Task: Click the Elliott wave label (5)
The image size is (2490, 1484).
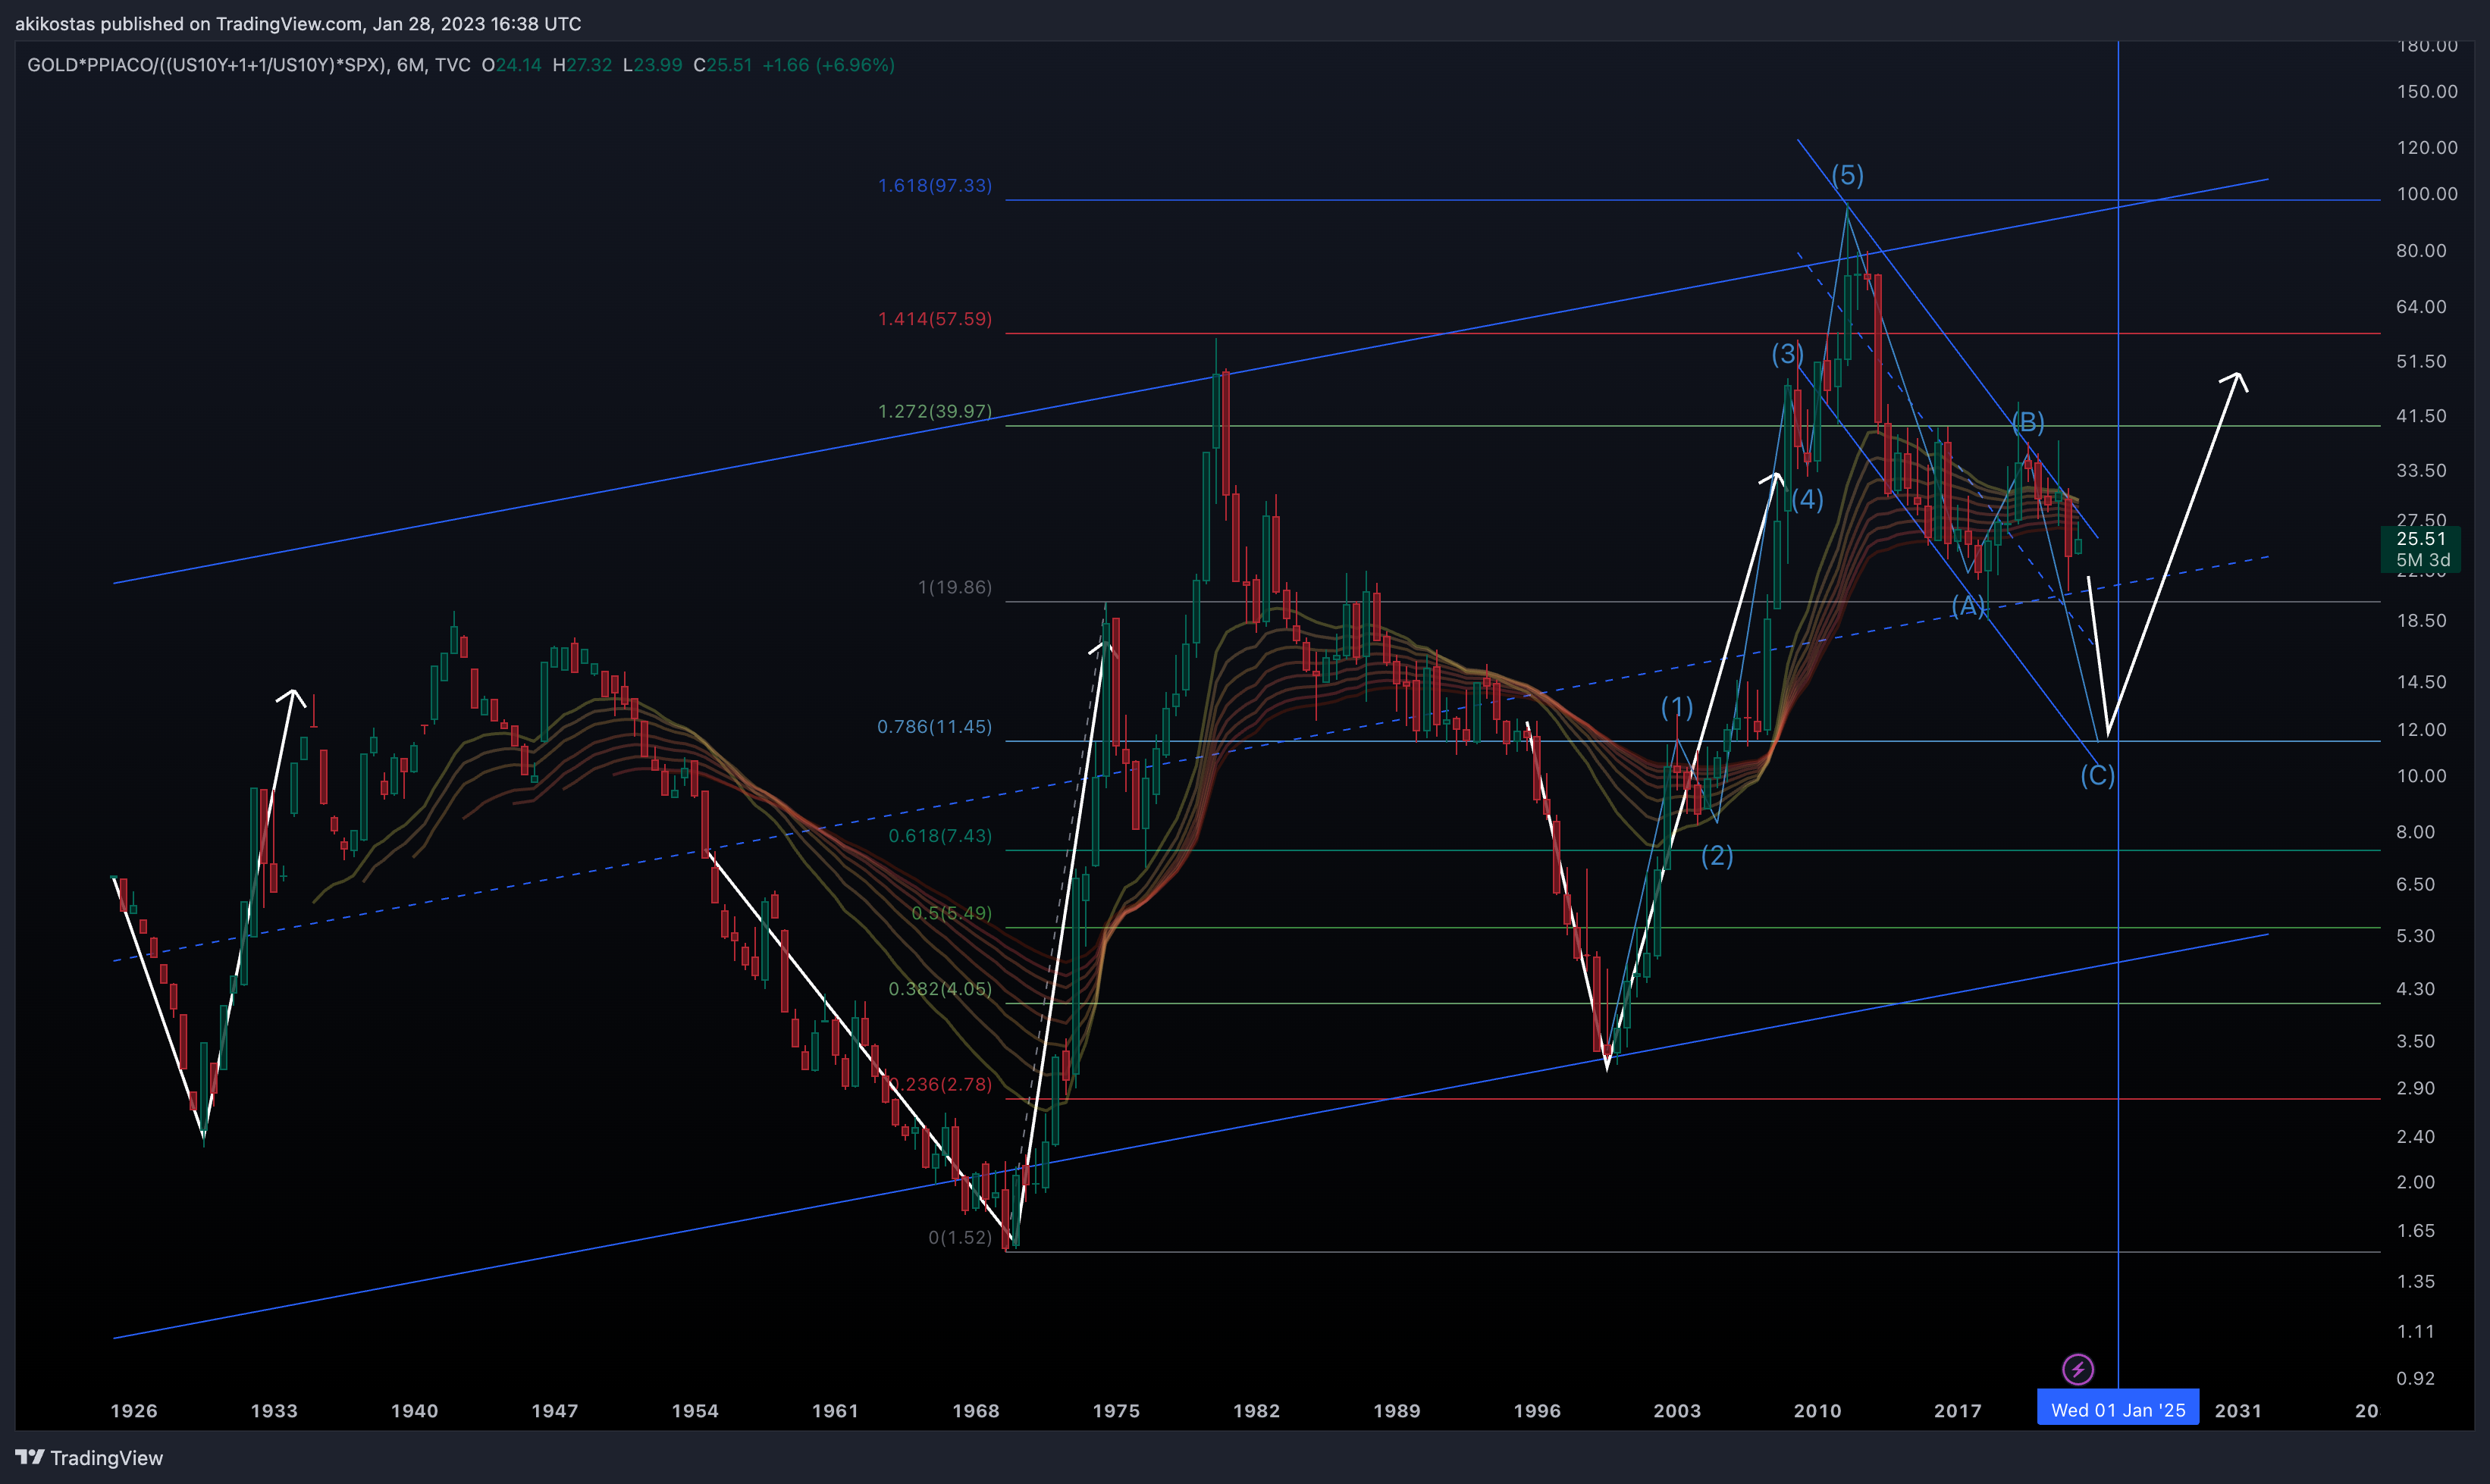Action: [x=1847, y=175]
